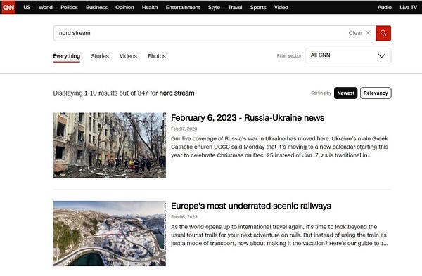Switch to the Videos tab
The height and width of the screenshot is (276, 422).
pos(128,56)
